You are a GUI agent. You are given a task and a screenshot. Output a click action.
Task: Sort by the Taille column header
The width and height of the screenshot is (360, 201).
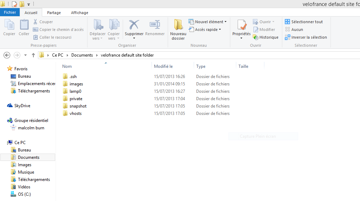[243, 66]
